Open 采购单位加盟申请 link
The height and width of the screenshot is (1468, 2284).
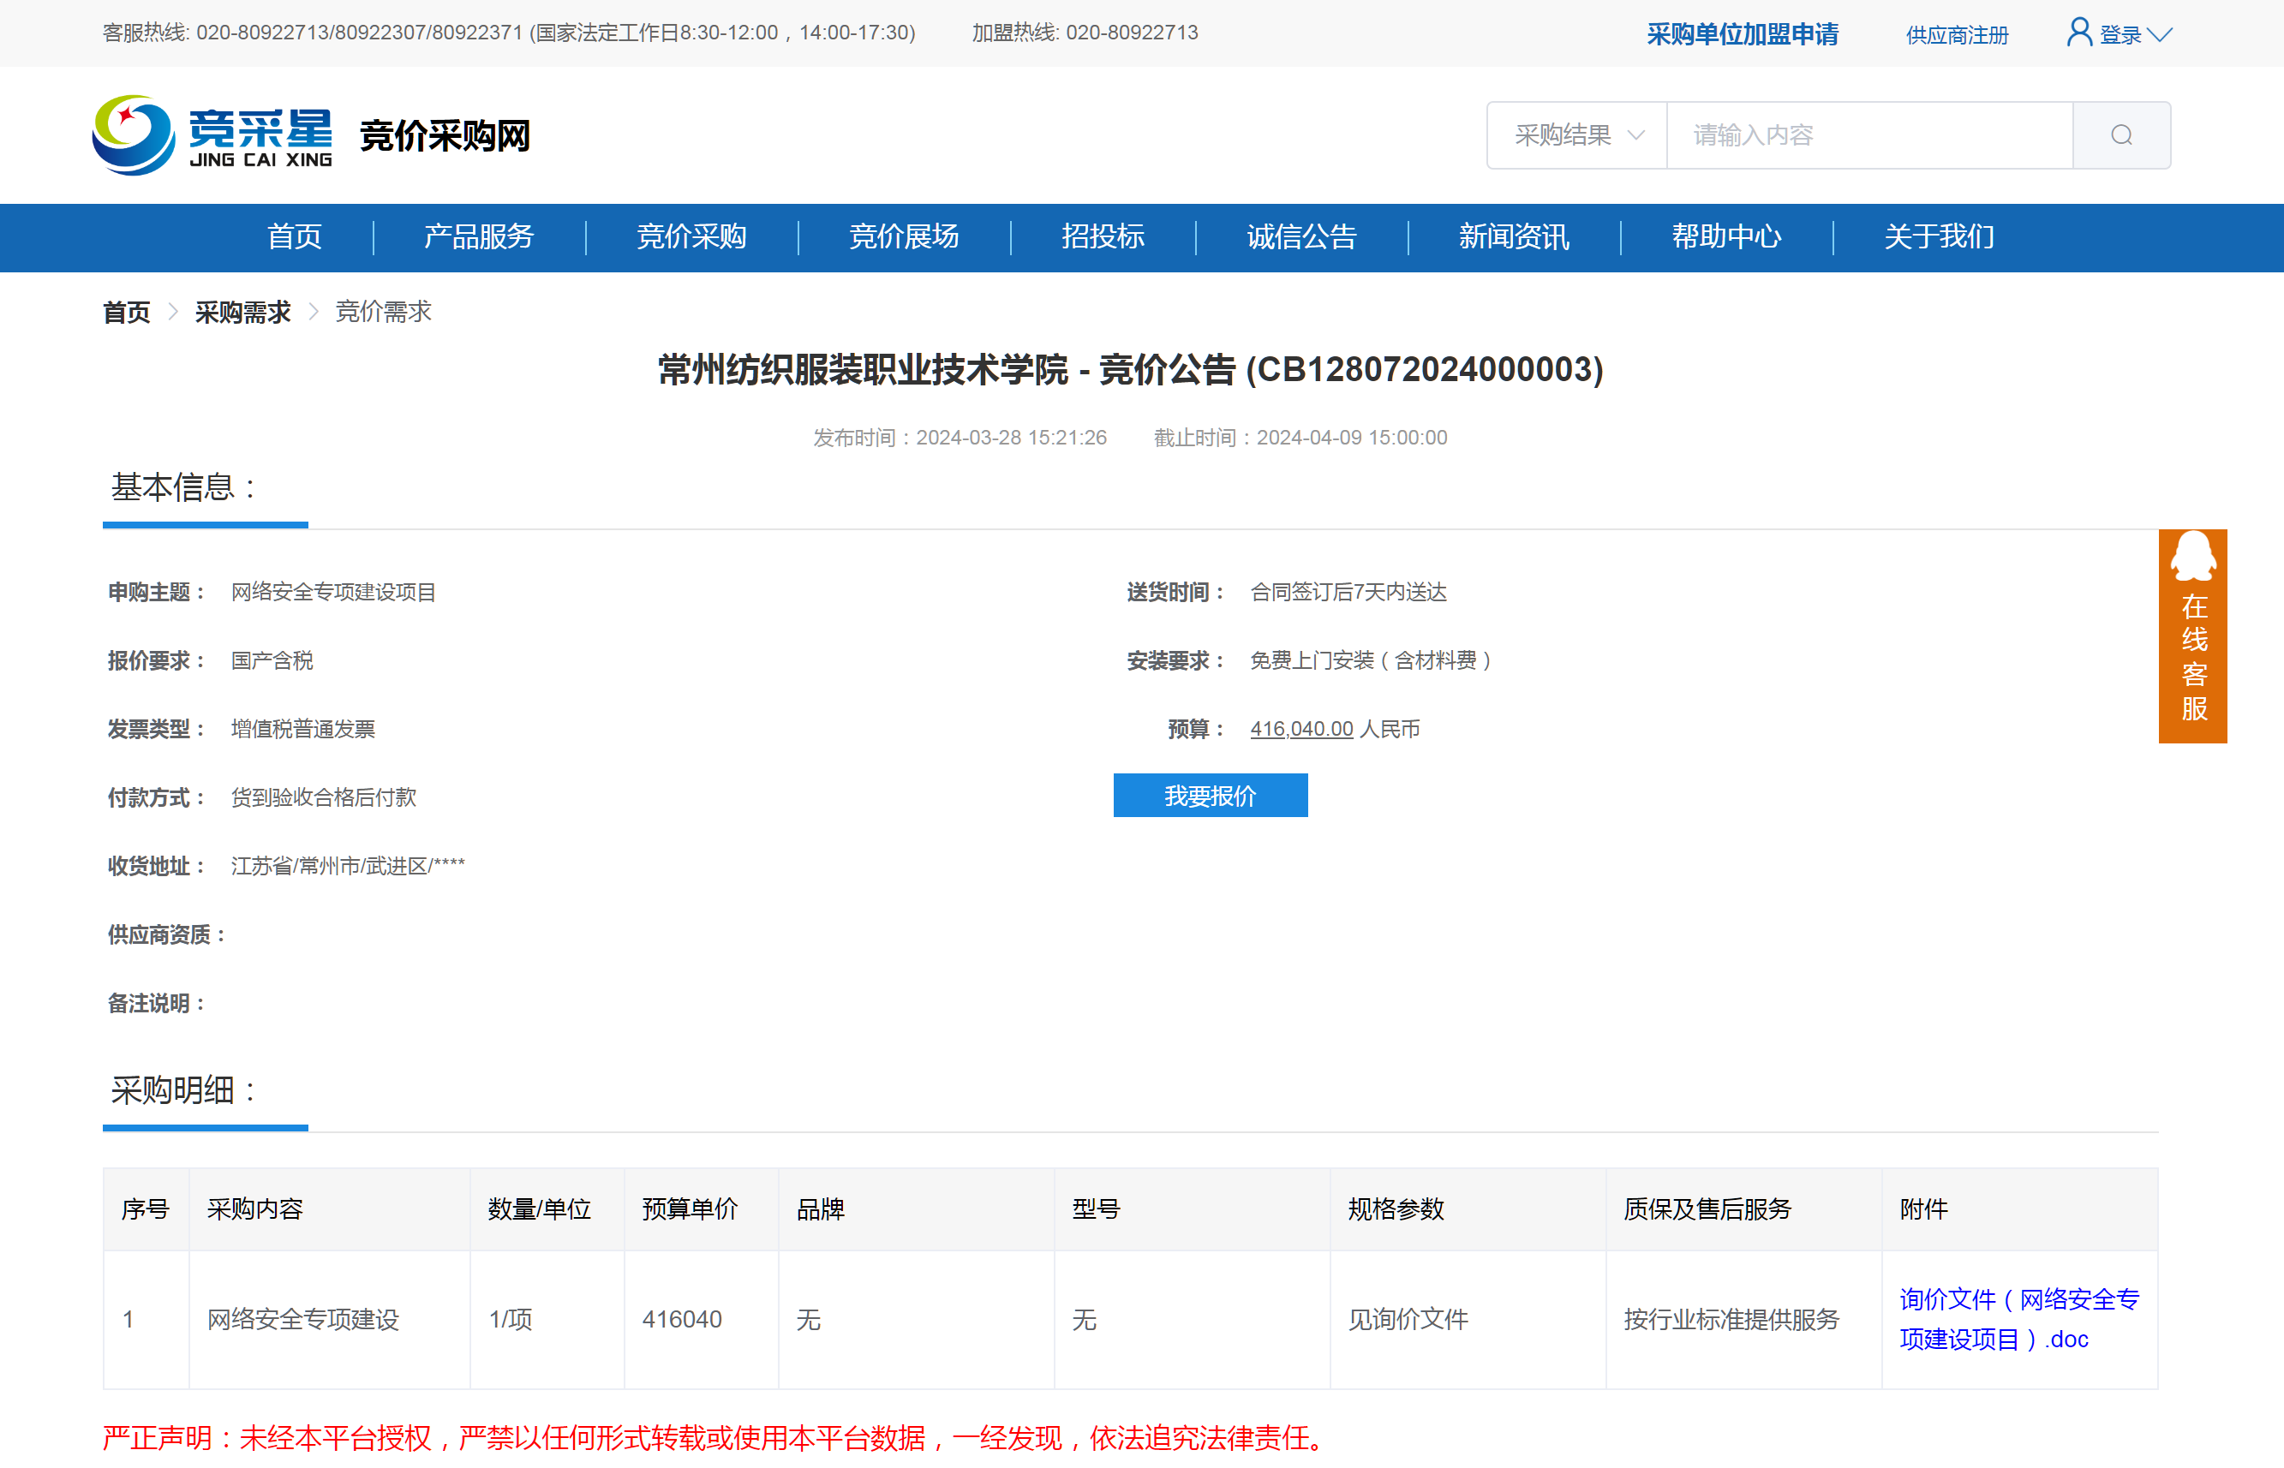point(1743,34)
